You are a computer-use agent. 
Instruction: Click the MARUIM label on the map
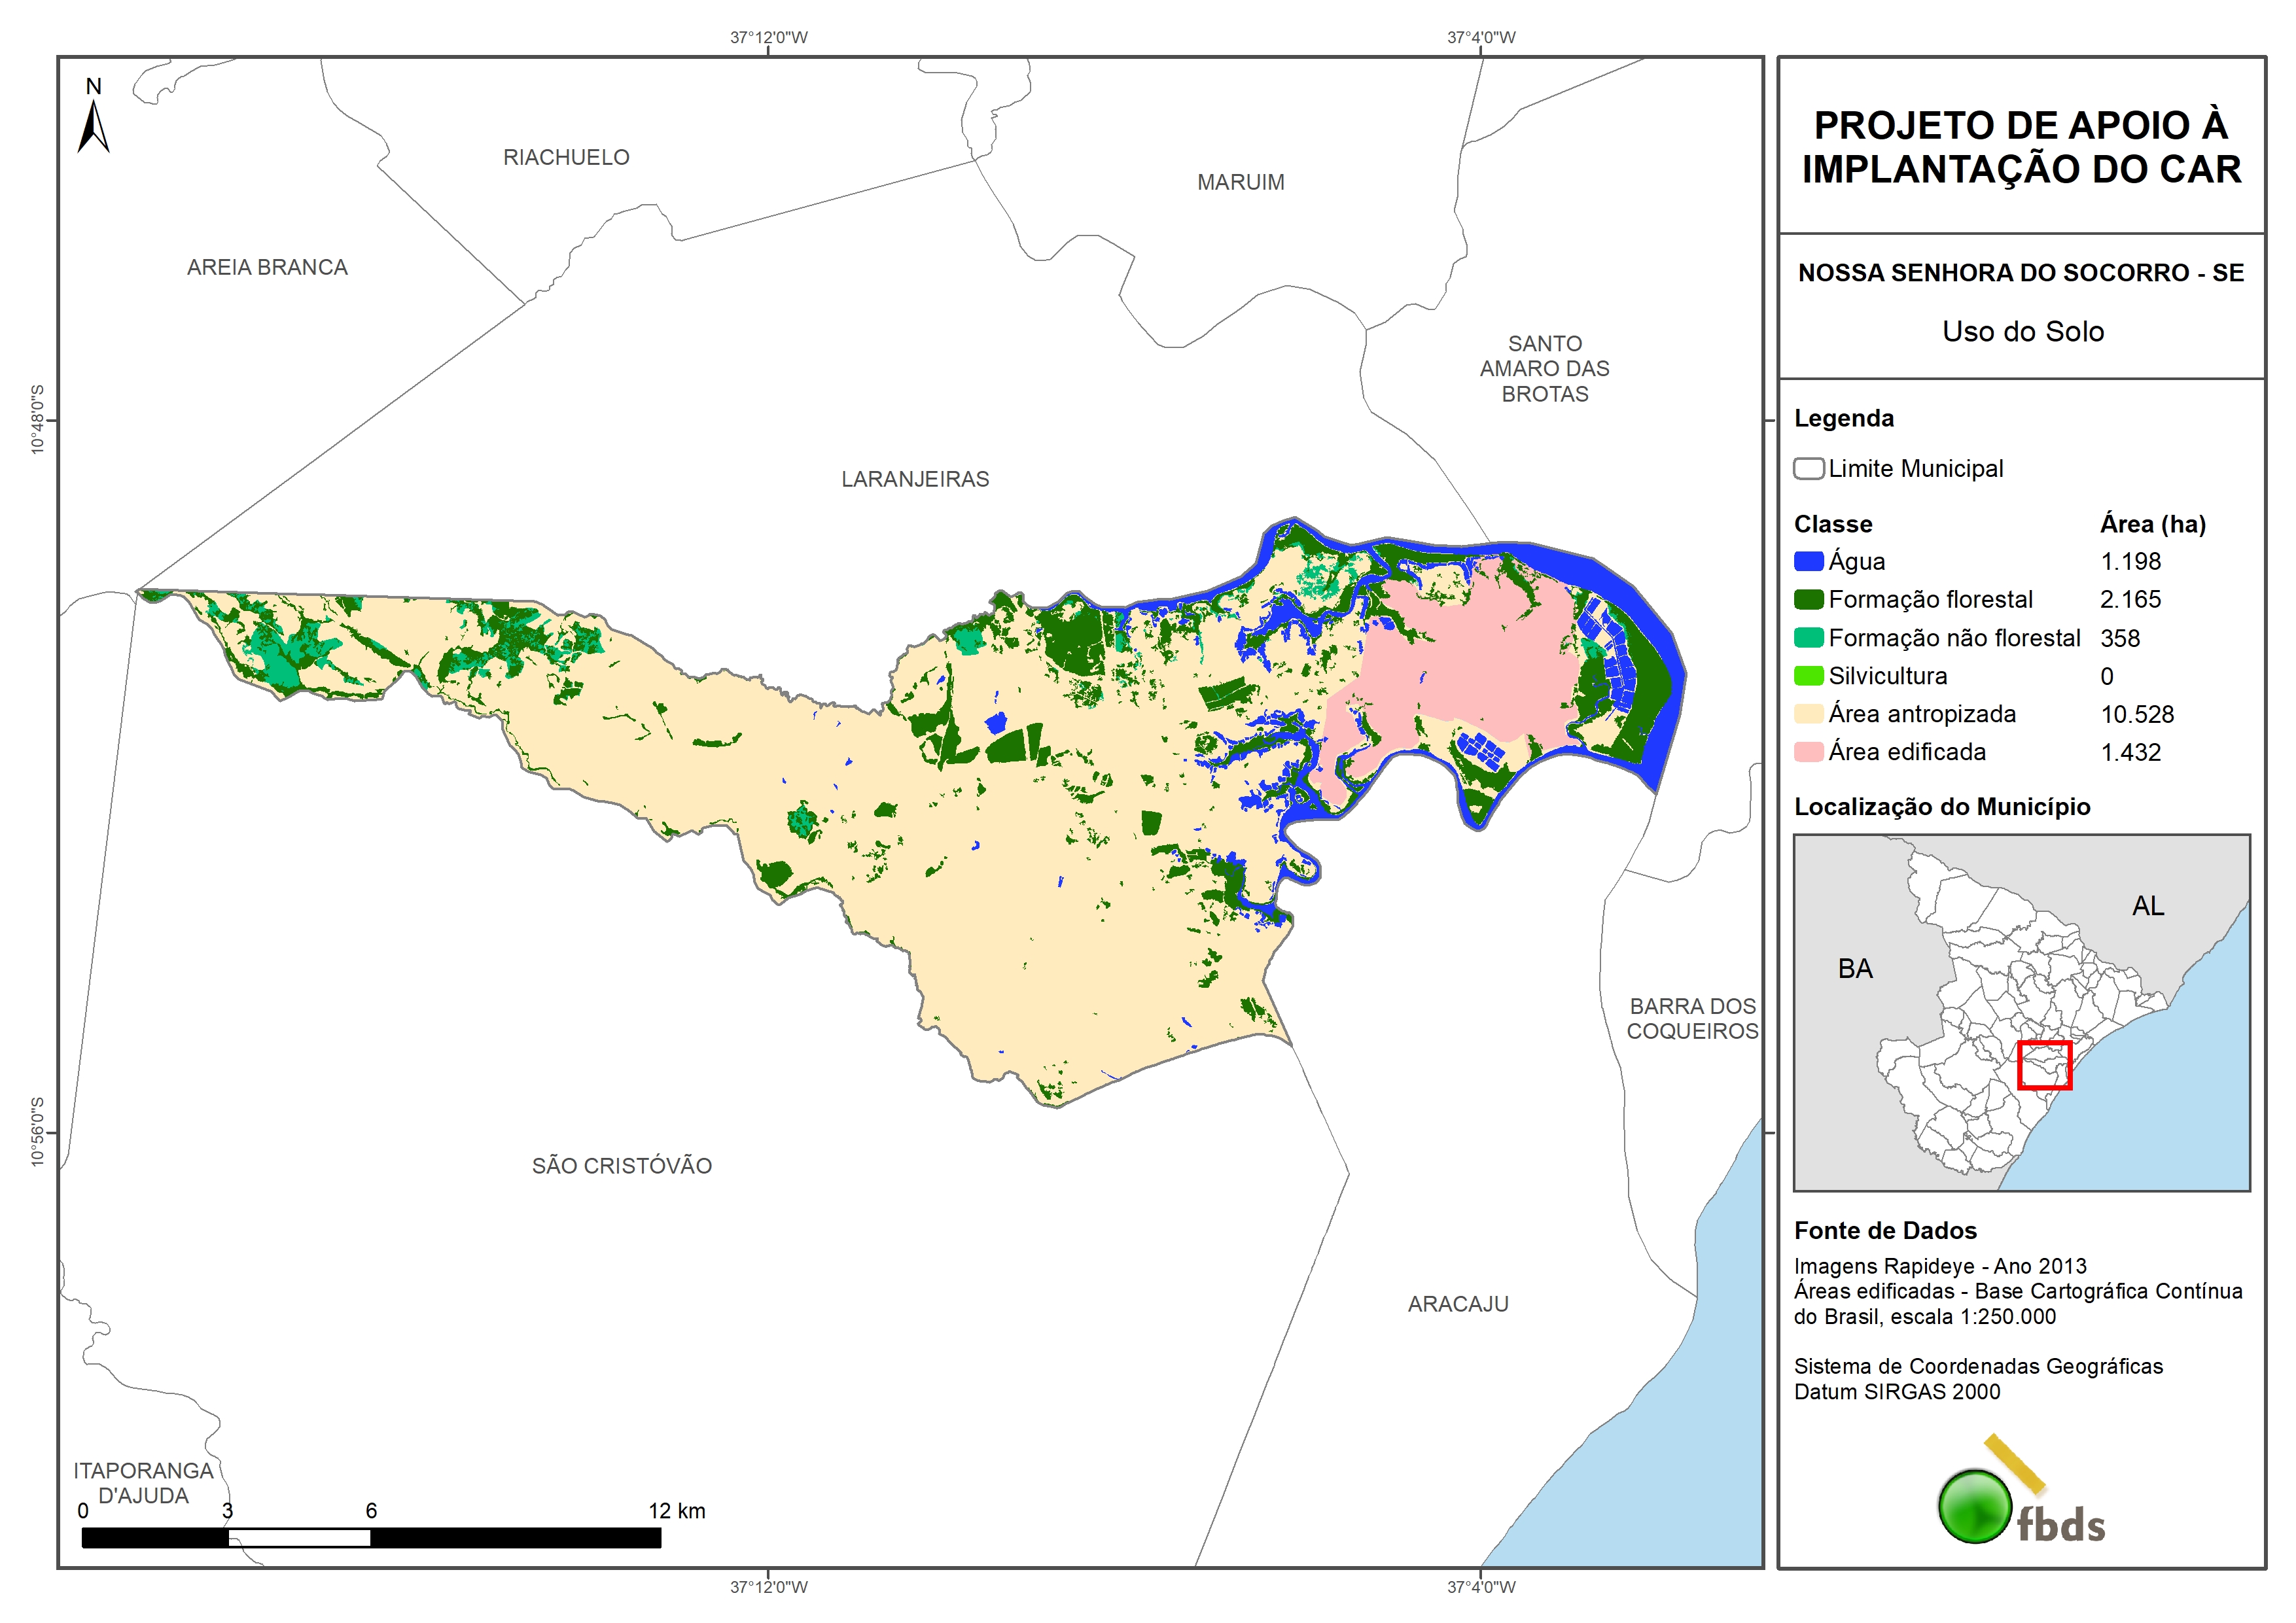click(x=1240, y=183)
